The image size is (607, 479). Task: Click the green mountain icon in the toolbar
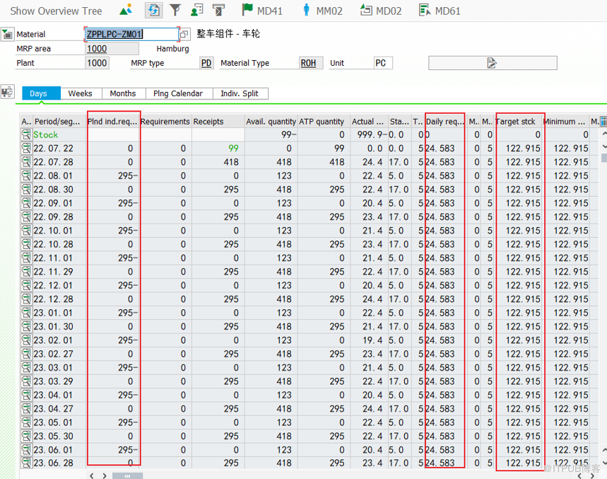coord(126,11)
